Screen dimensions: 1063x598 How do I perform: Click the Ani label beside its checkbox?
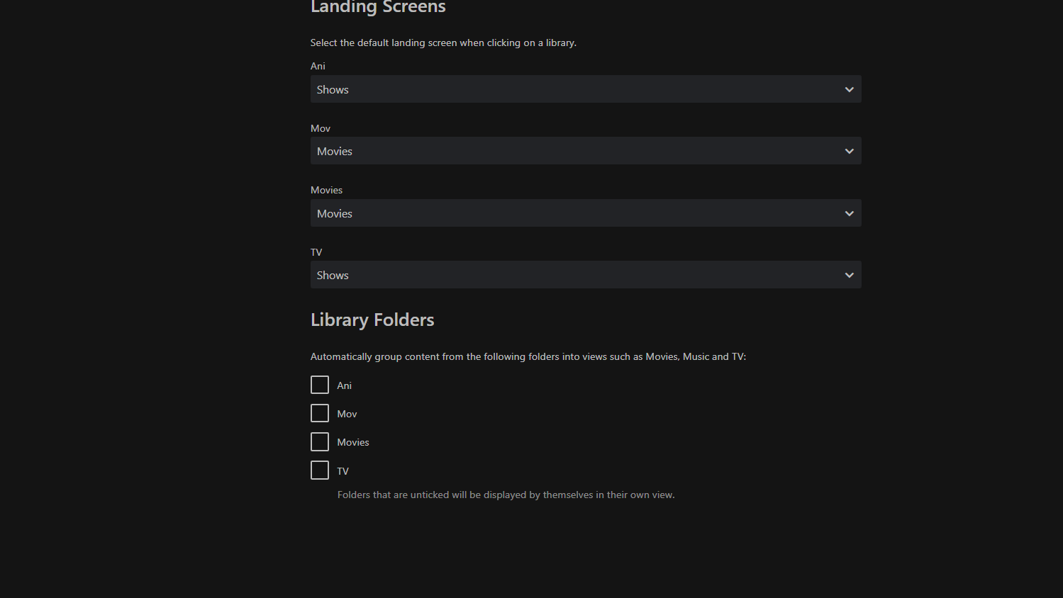(344, 385)
